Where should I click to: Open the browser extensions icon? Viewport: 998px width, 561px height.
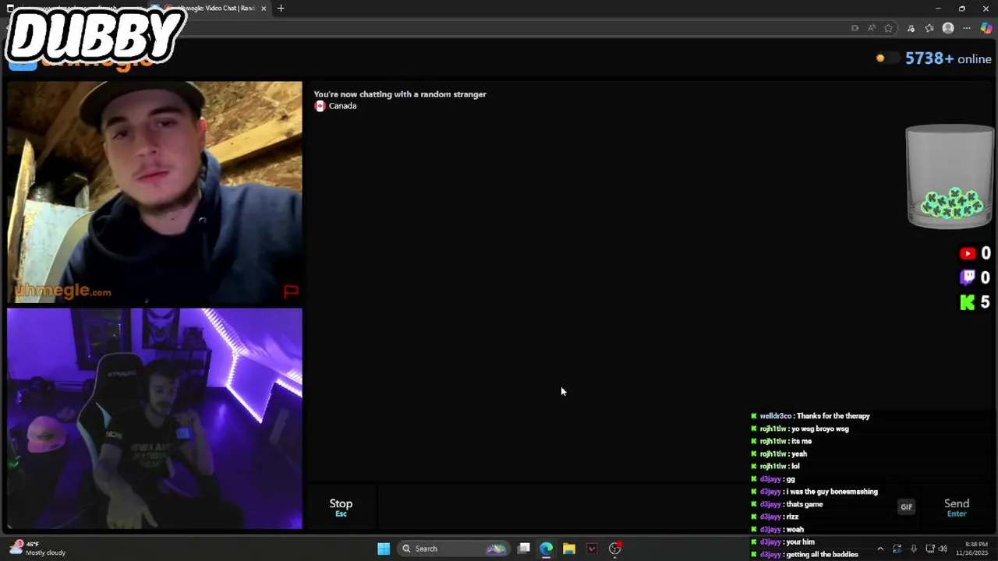[x=911, y=28]
